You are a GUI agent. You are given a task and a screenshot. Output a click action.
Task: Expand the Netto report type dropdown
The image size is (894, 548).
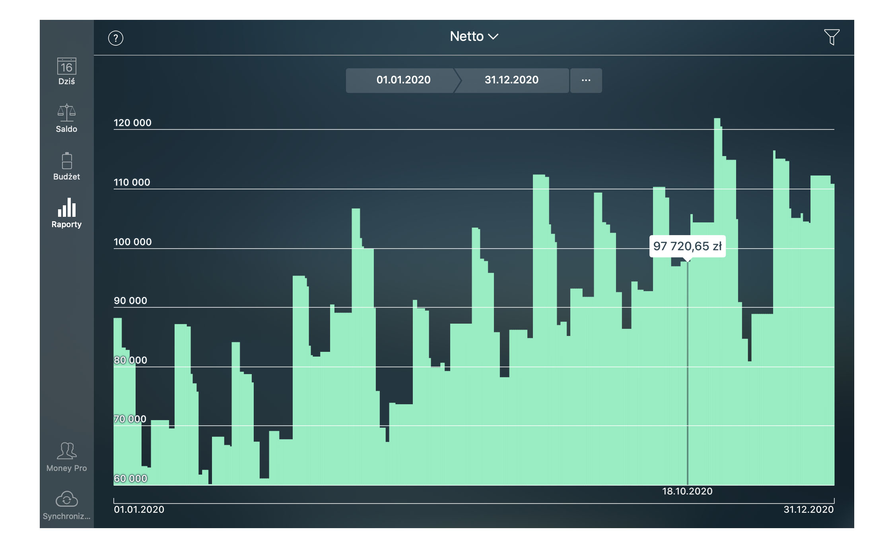pos(474,37)
